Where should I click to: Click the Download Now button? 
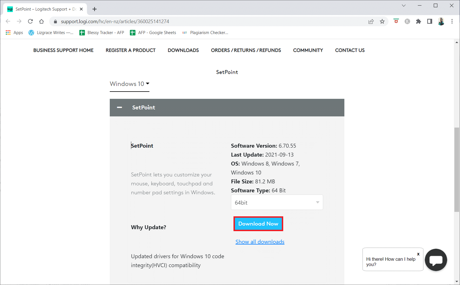click(258, 224)
